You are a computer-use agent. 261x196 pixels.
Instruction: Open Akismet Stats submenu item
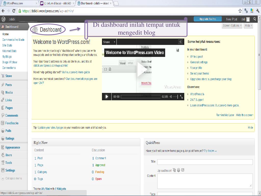9,51
